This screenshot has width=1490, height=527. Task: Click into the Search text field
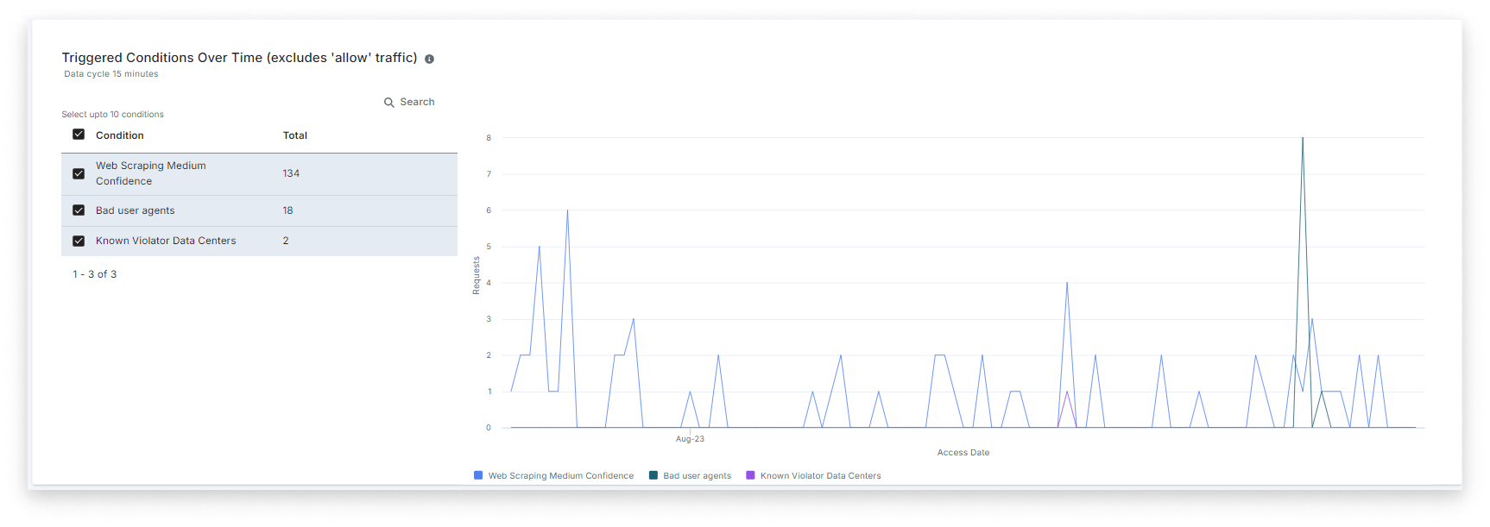[x=418, y=102]
